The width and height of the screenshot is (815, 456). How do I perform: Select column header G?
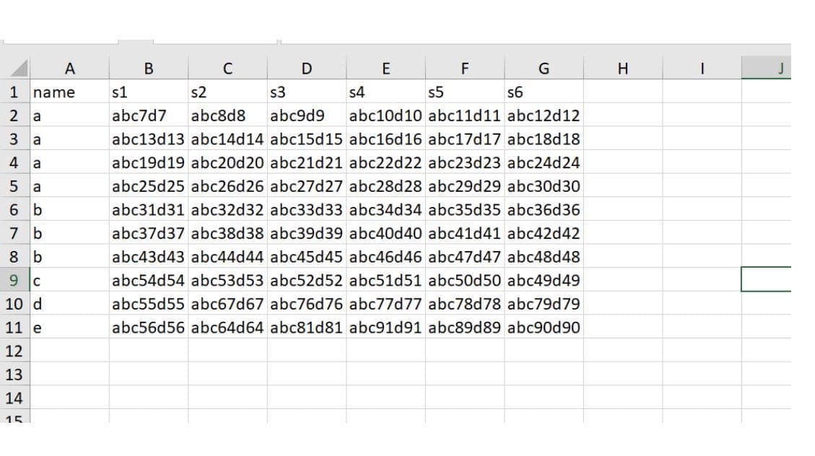pos(544,69)
